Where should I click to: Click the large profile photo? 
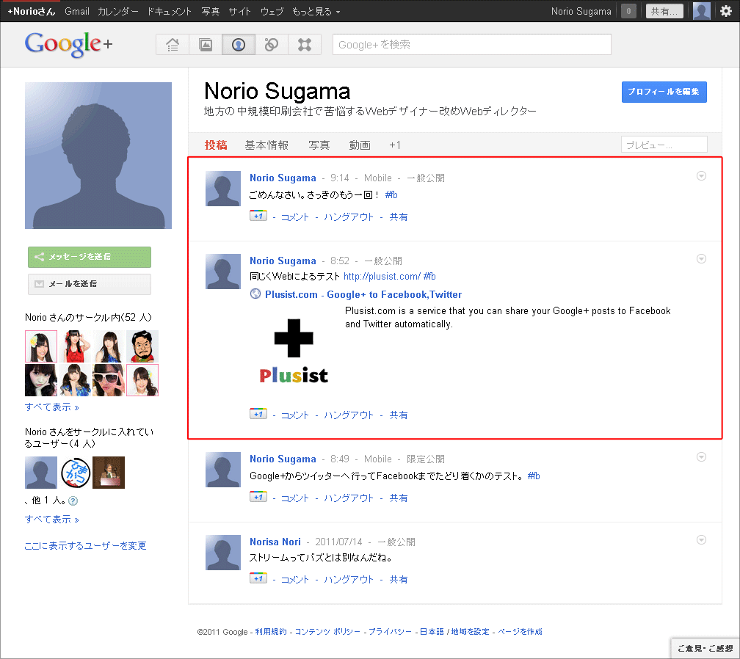coord(98,156)
